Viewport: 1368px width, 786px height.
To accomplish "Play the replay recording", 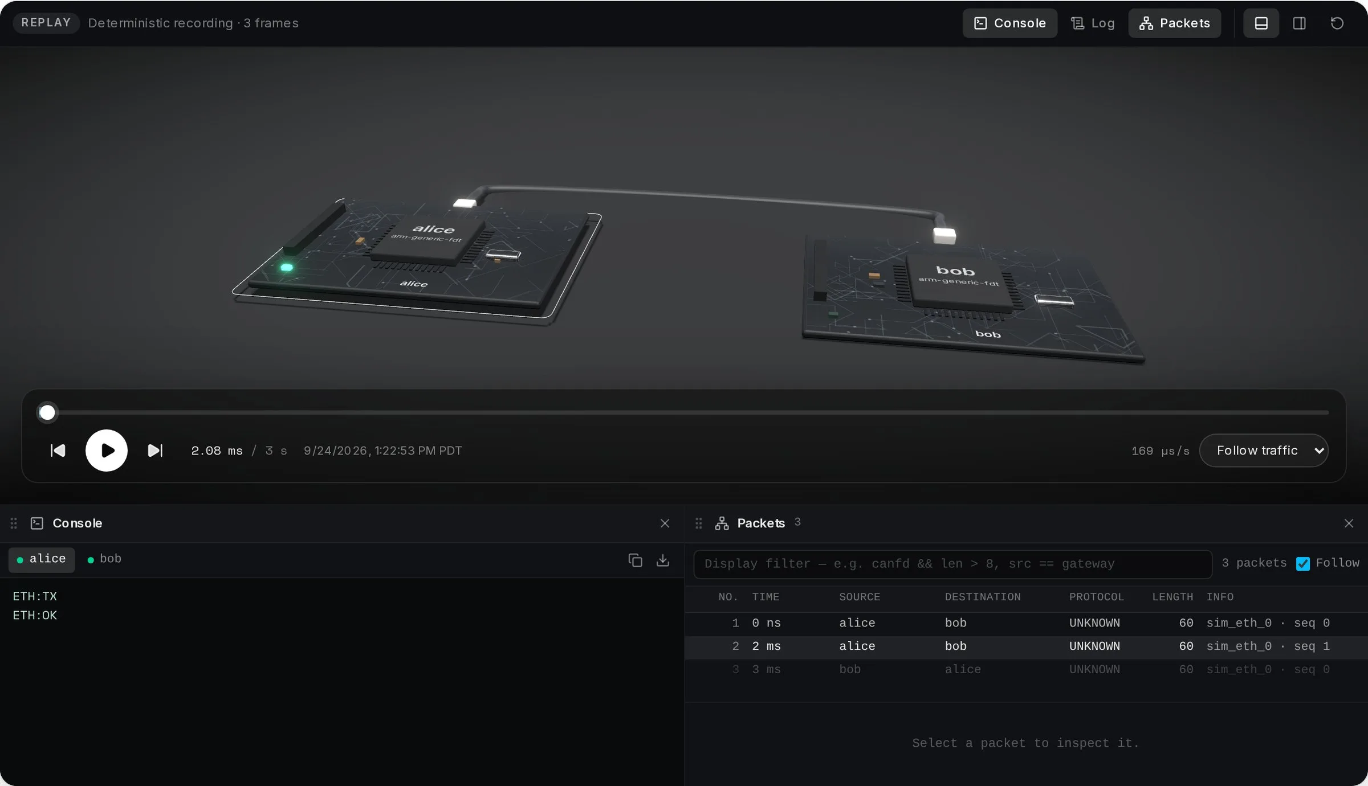I will click(107, 451).
